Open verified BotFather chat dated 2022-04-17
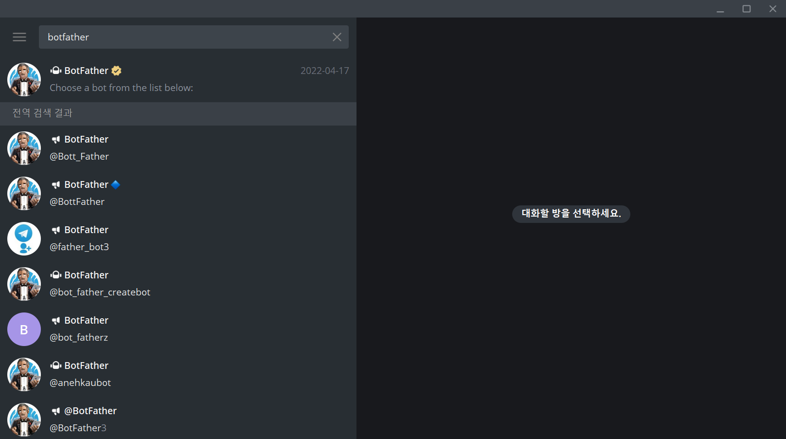This screenshot has width=786, height=439. [178, 79]
